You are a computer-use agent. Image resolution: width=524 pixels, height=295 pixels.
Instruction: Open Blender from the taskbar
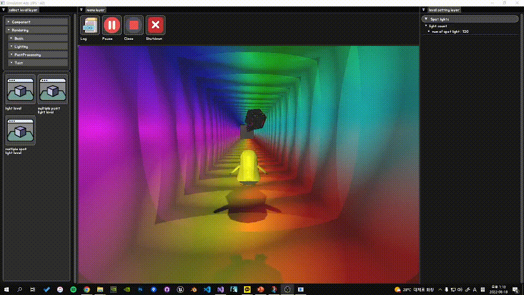tap(193, 290)
